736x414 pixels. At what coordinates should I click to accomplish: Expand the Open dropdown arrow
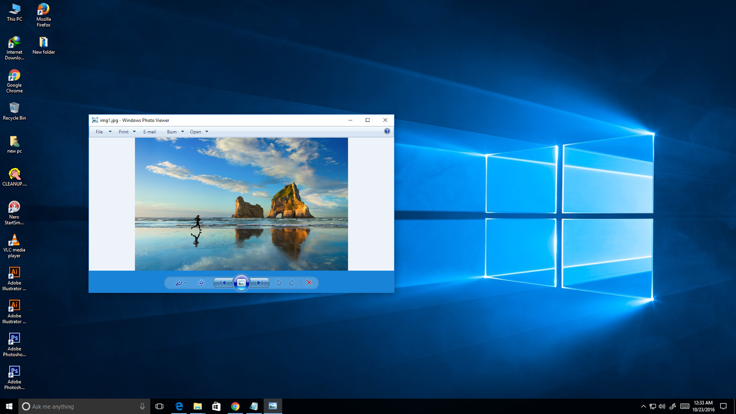point(207,132)
